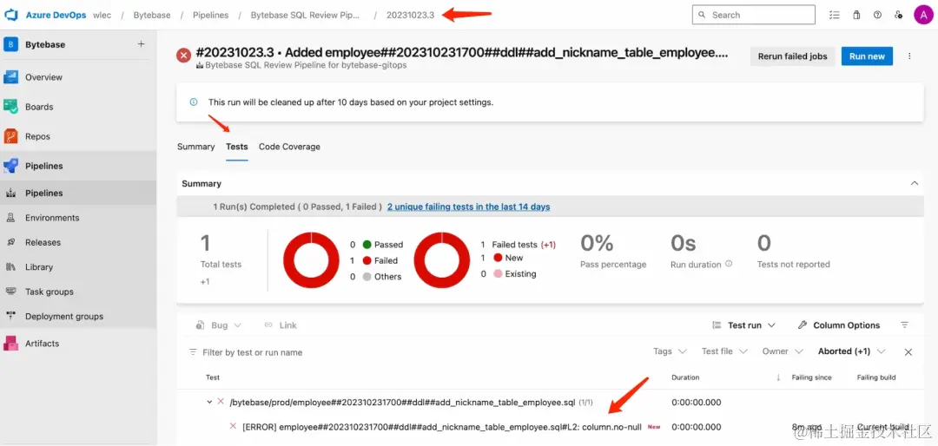
Task: Click the Bytebase project 'B' icon
Action: pyautogui.click(x=10, y=44)
